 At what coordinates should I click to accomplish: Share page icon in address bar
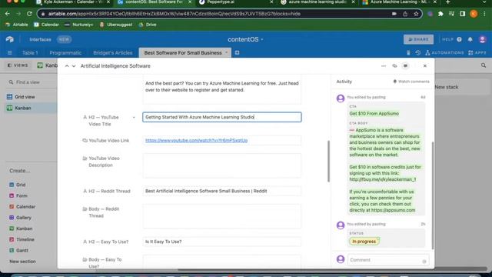point(405,14)
